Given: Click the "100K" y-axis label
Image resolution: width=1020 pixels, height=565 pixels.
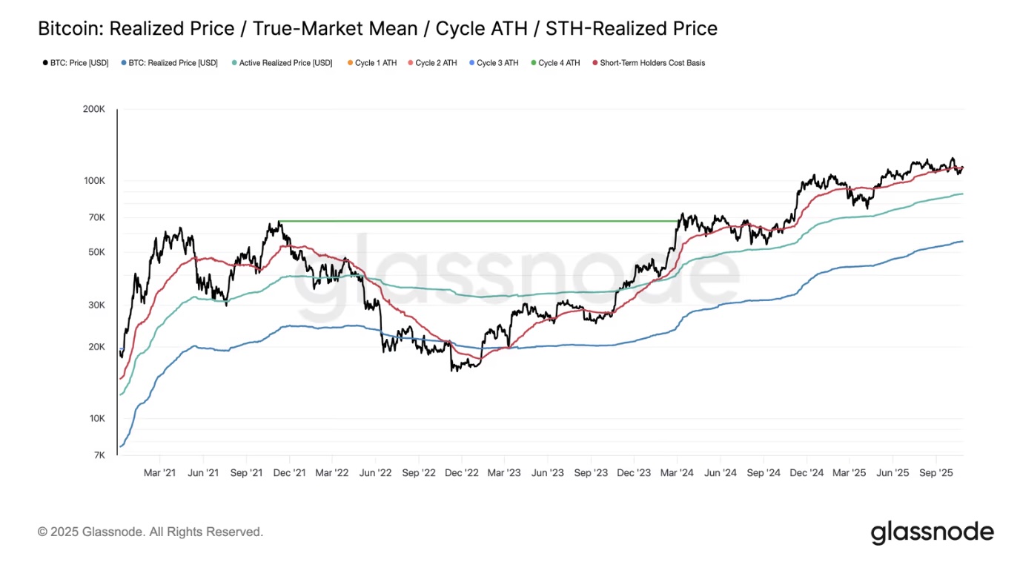Looking at the screenshot, I should 93,181.
